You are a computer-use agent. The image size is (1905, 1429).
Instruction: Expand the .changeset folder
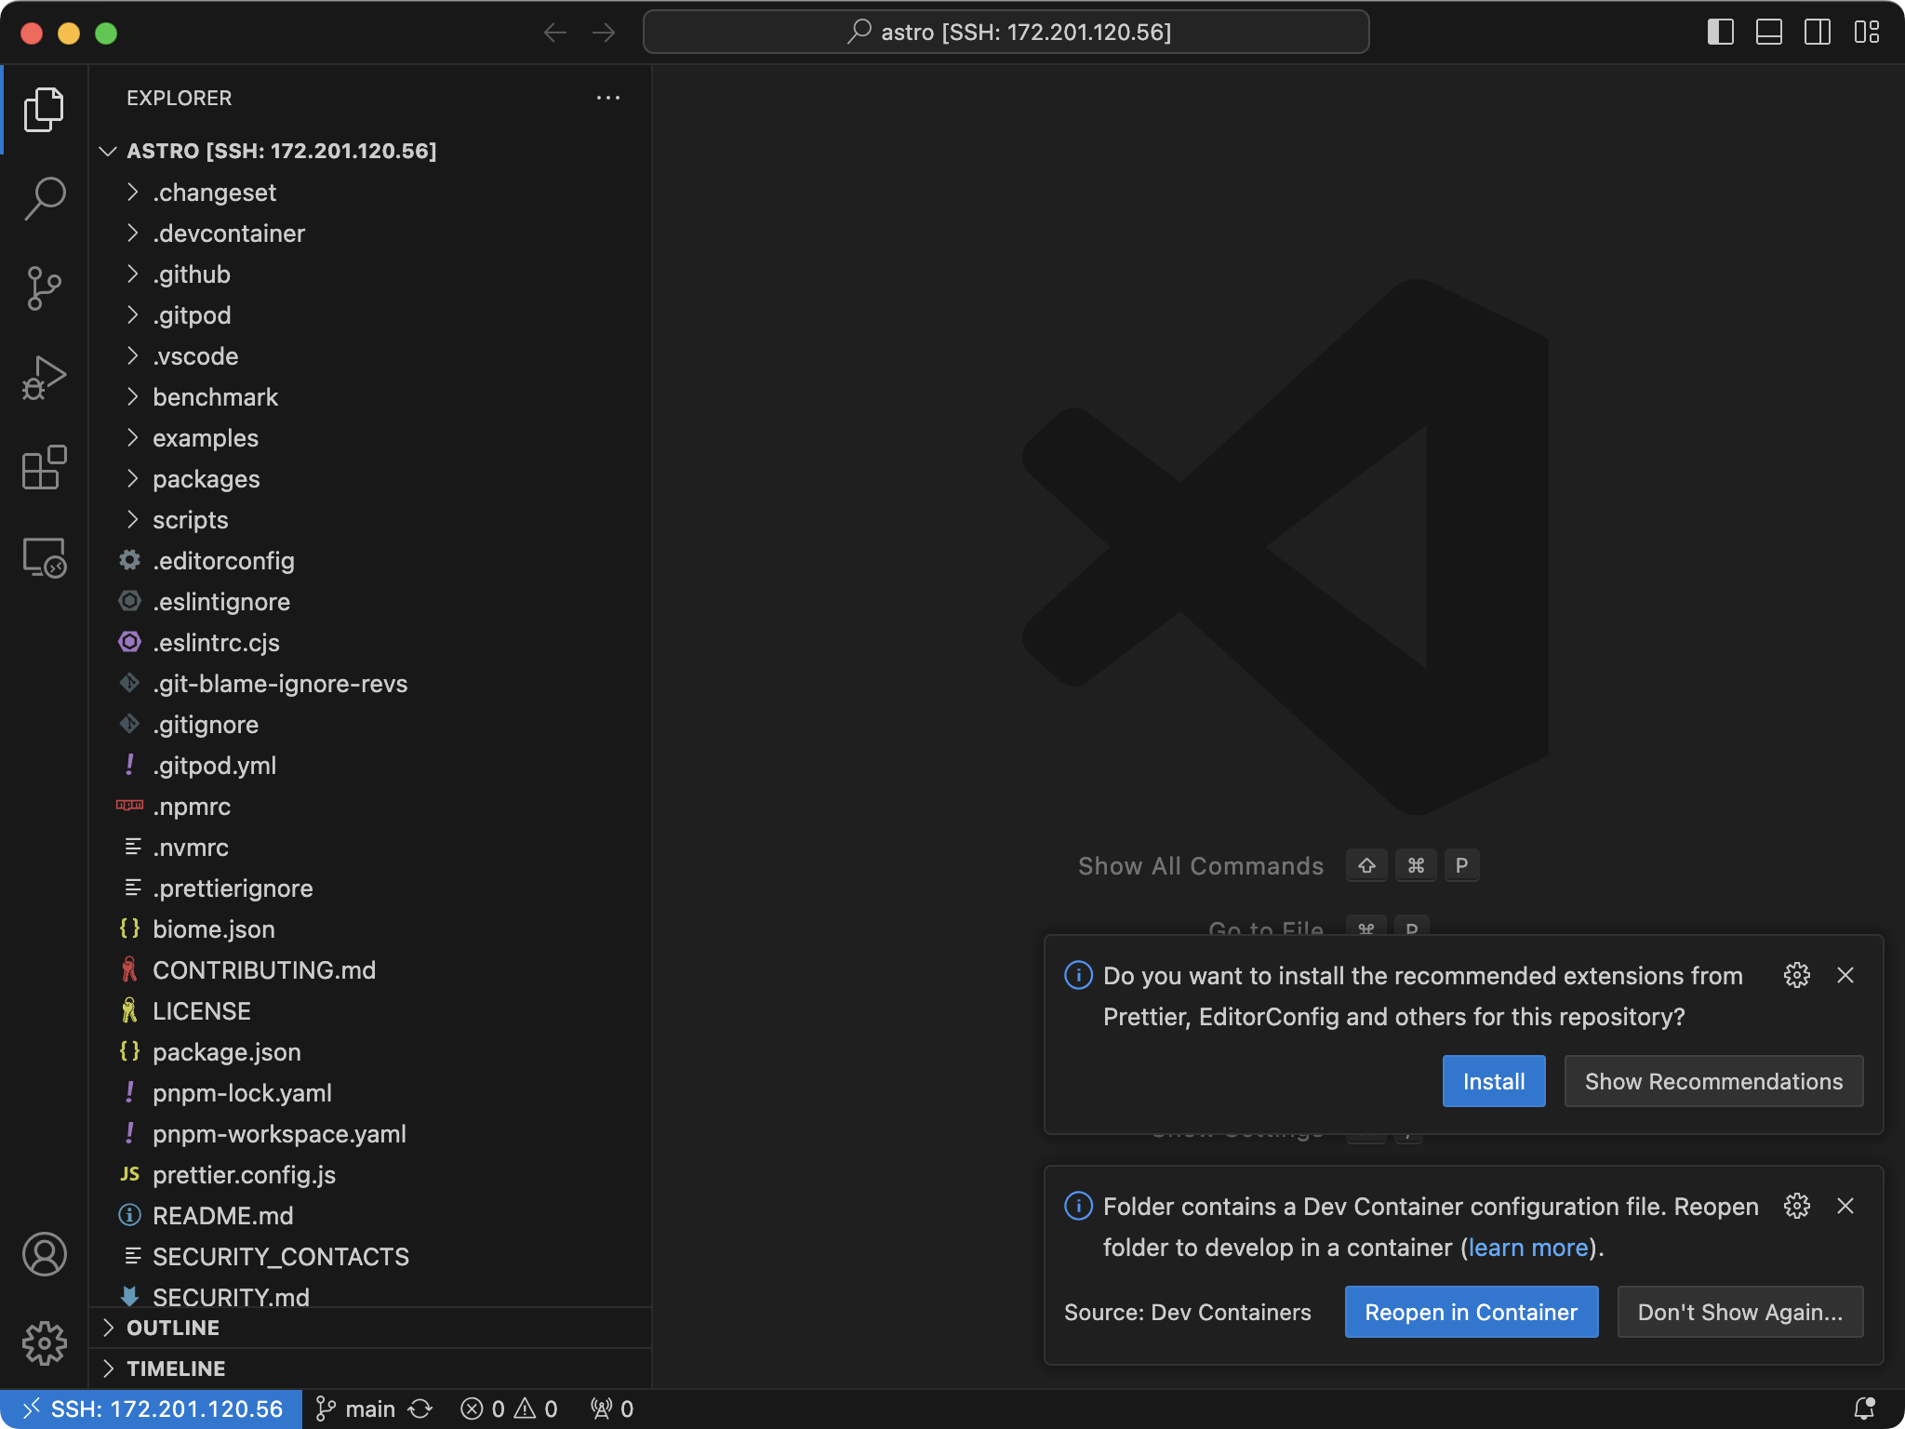[370, 193]
